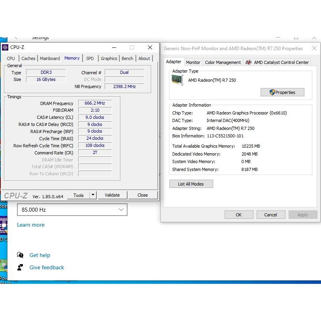Image resolution: width=321 pixels, height=321 pixels.
Task: Click the List All Modes button
Action: tap(191, 184)
